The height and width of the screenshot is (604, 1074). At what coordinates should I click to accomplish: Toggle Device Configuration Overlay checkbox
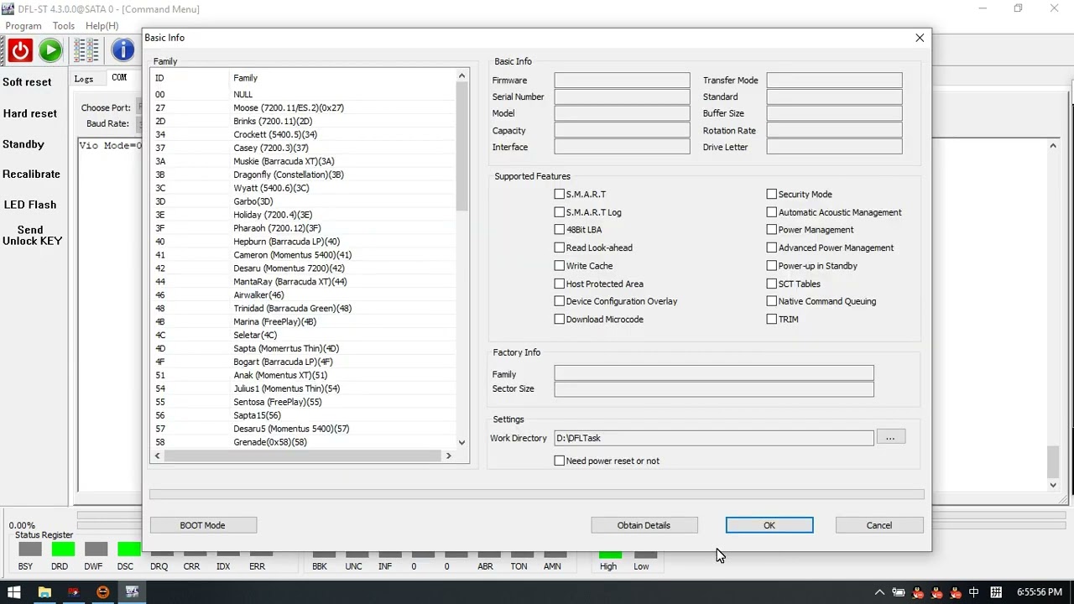pos(560,301)
